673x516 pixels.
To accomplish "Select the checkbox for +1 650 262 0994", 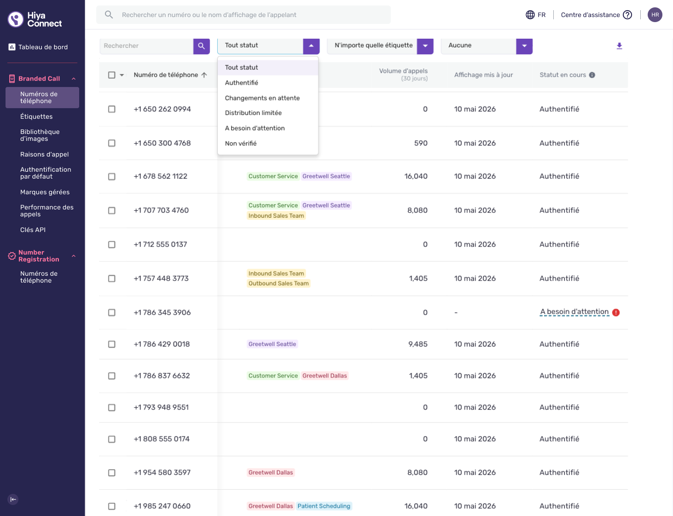I will 112,109.
